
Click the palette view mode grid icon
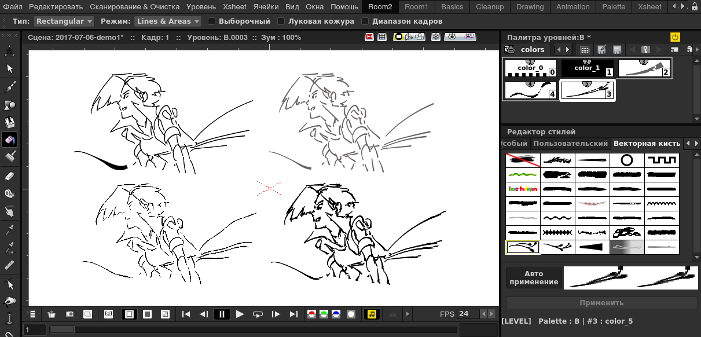coord(585,50)
